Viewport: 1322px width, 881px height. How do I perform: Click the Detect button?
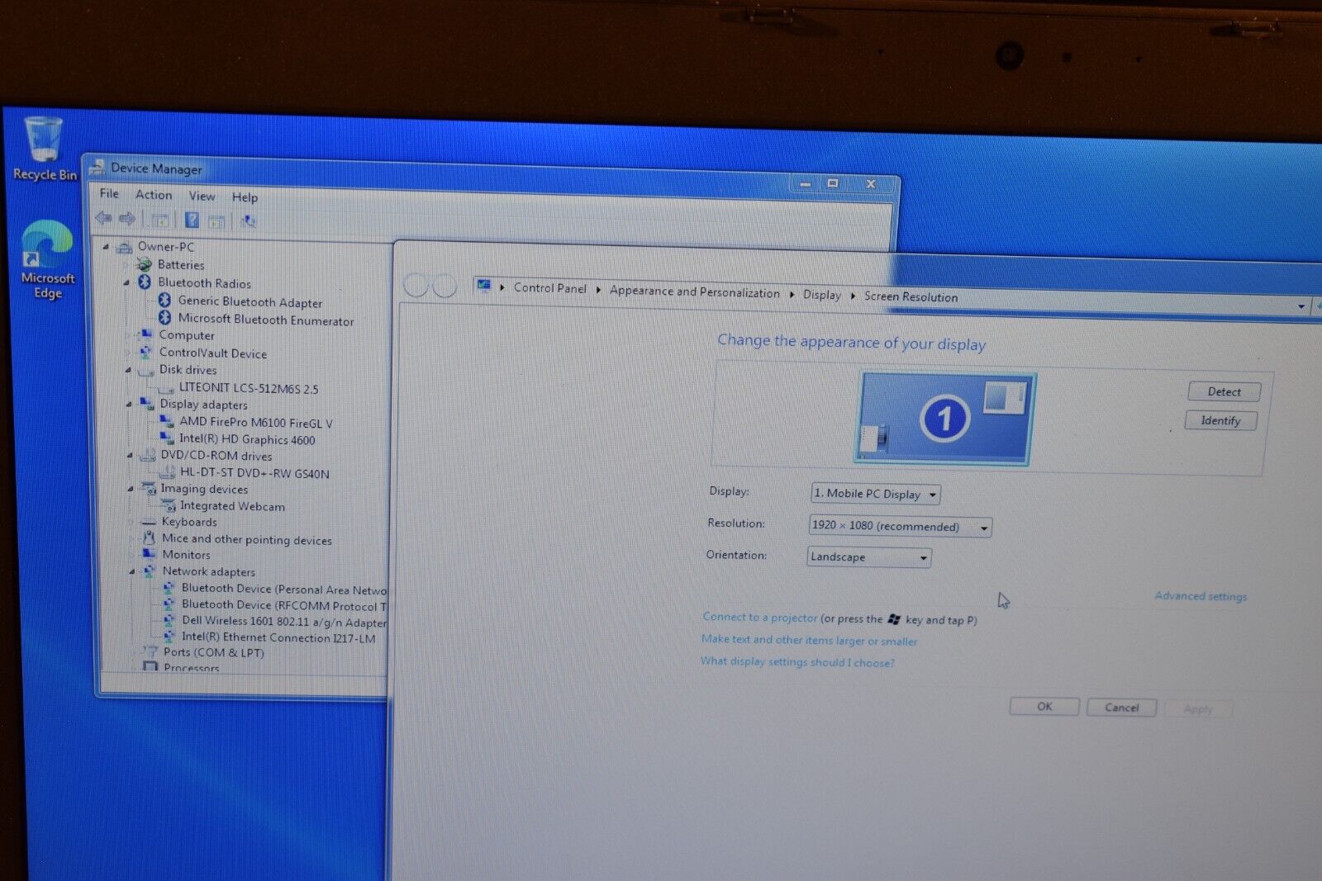pos(1225,391)
